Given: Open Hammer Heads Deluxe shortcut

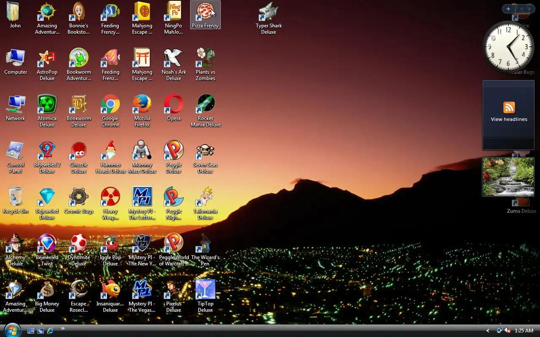Looking at the screenshot, I should (111, 157).
